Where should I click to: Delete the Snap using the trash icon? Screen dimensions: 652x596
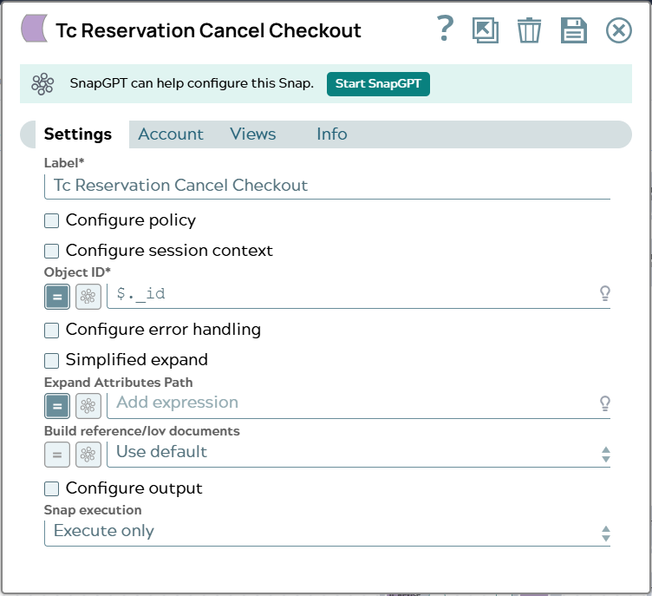pos(530,30)
